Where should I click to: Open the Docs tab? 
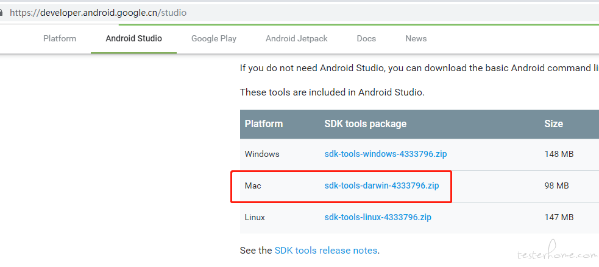(366, 38)
